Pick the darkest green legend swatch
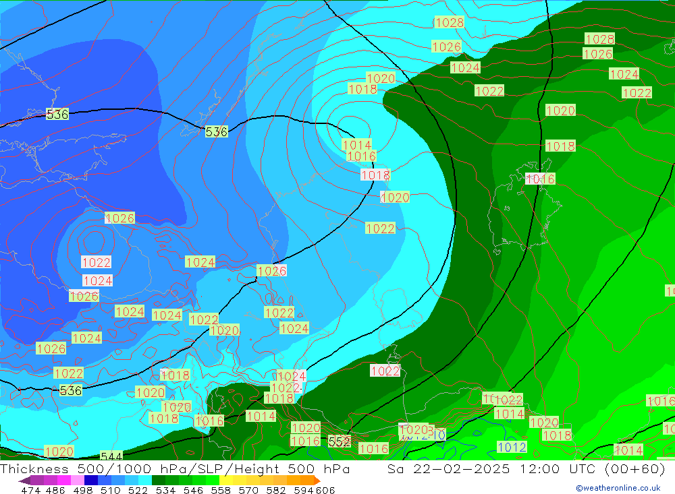The width and height of the screenshot is (675, 494). point(159,480)
